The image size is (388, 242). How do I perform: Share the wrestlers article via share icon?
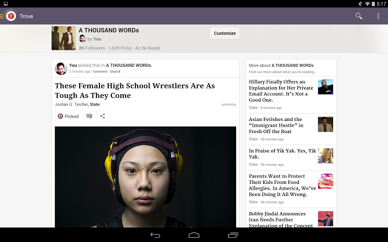[x=102, y=116]
